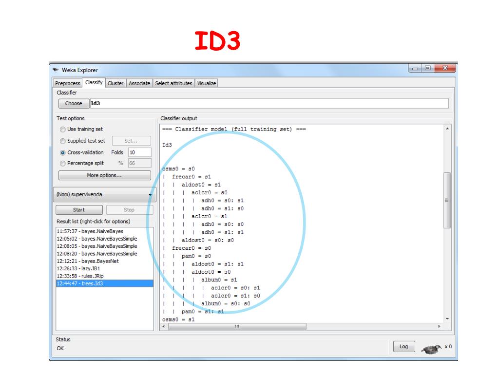This screenshot has width=499, height=374.
Task: Click the 'frecar0 = s0' tree line
Action: pos(191,248)
